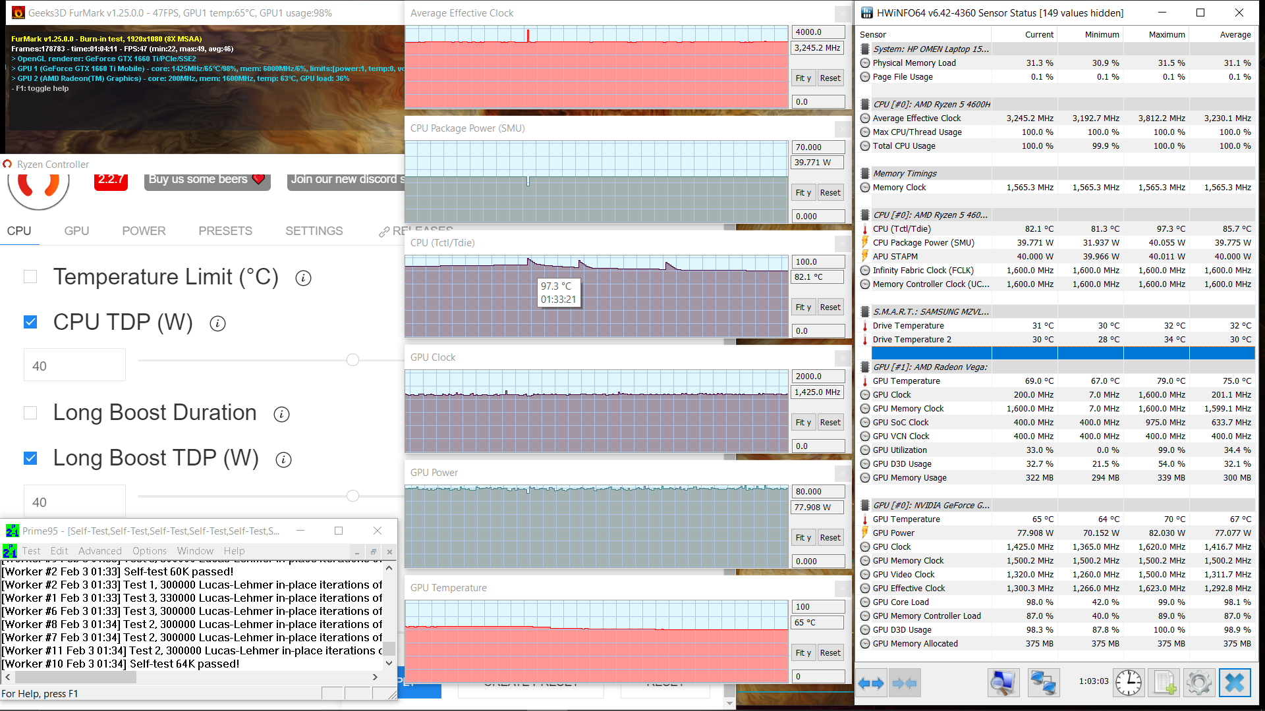Click the Ryzen Controller round logo

38,191
